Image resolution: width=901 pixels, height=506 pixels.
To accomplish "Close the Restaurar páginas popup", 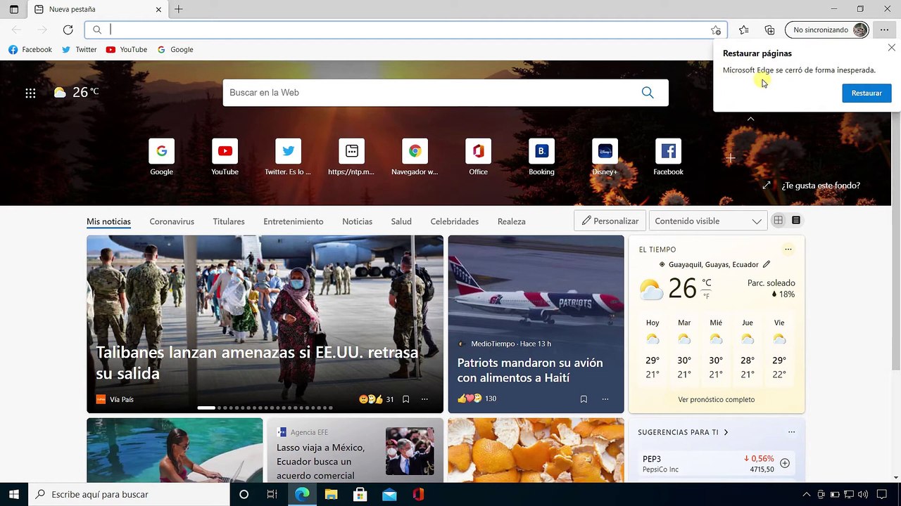I will pos(891,48).
